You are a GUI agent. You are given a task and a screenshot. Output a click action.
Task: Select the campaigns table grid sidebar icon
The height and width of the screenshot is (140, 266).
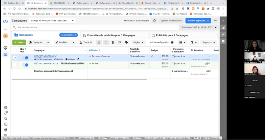[5, 54]
